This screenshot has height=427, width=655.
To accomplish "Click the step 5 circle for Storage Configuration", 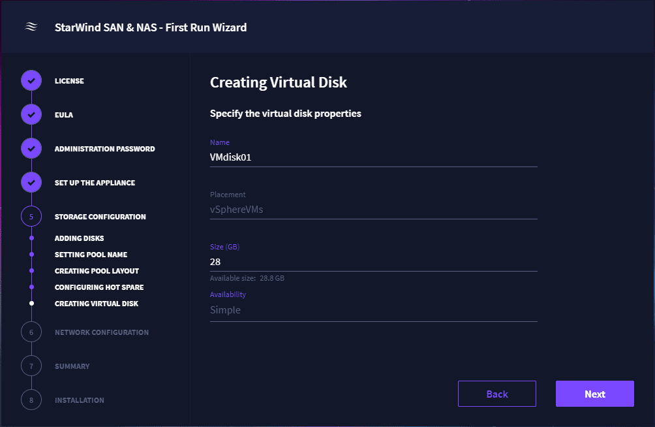I will (31, 216).
